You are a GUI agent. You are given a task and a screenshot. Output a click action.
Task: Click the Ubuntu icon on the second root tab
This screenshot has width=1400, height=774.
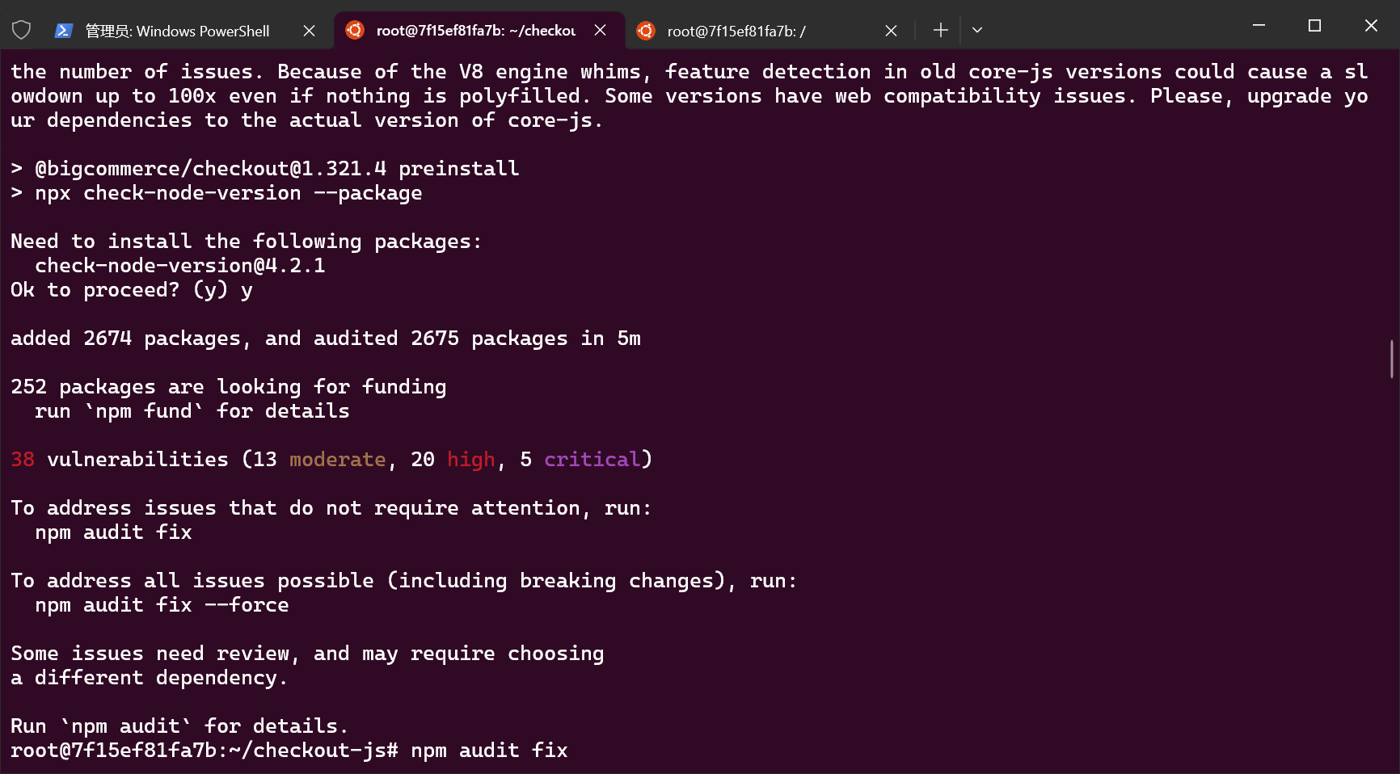point(645,30)
